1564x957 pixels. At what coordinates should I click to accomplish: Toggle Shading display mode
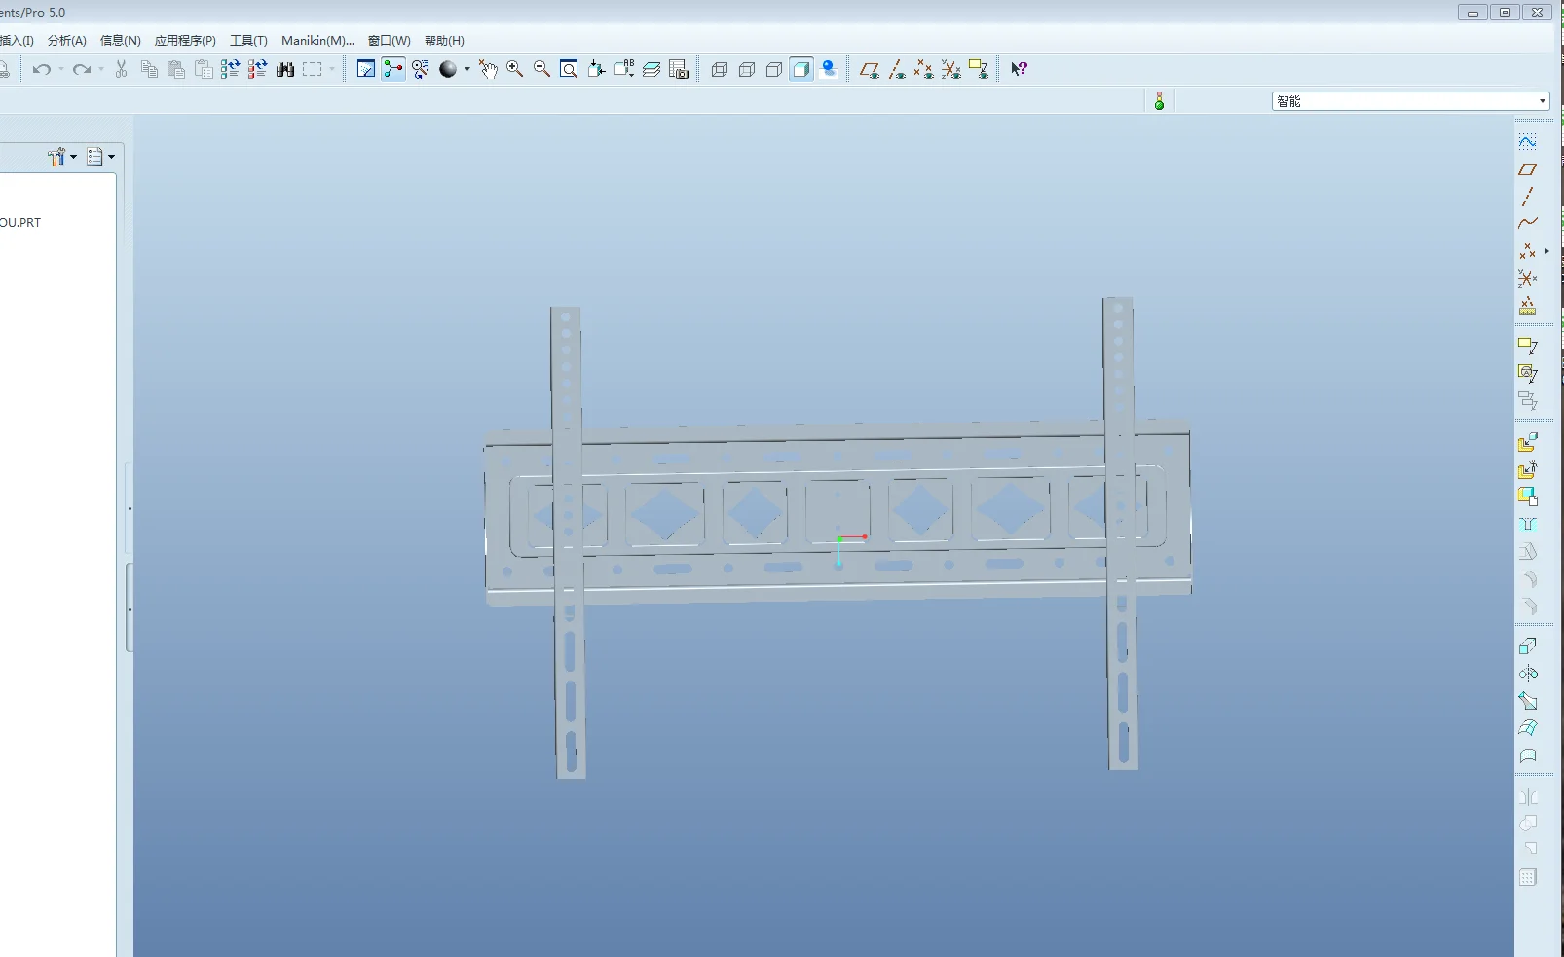[801, 69]
